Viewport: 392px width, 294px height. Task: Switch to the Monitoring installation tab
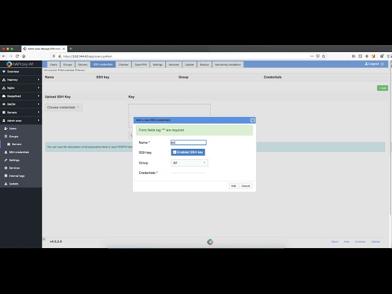click(228, 65)
